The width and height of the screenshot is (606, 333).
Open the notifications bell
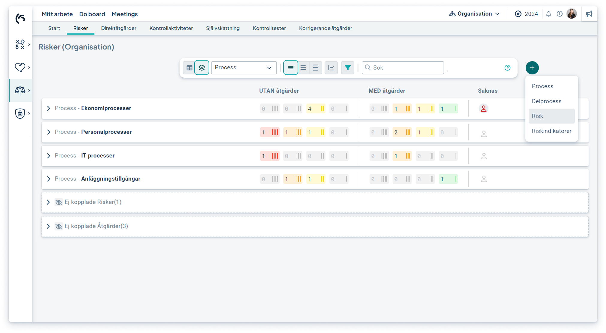tap(548, 14)
